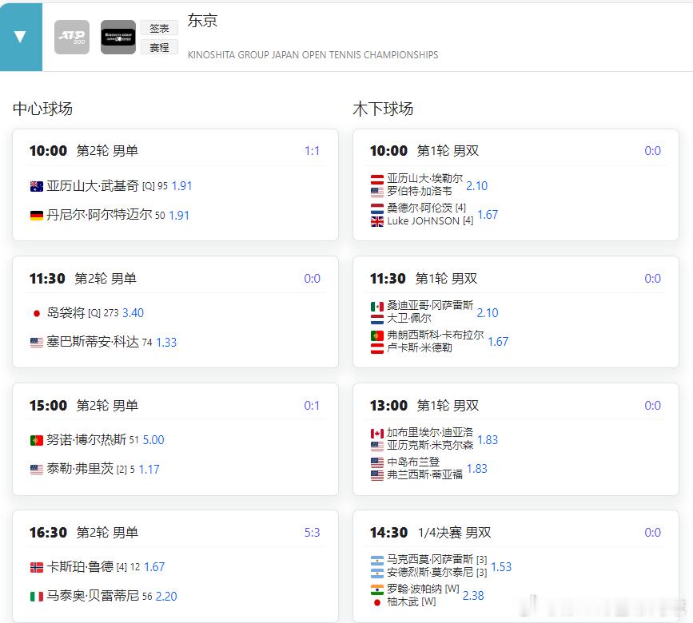
Task: Click odds 5.00 for 努诺·博尔热斯
Action: click(153, 440)
